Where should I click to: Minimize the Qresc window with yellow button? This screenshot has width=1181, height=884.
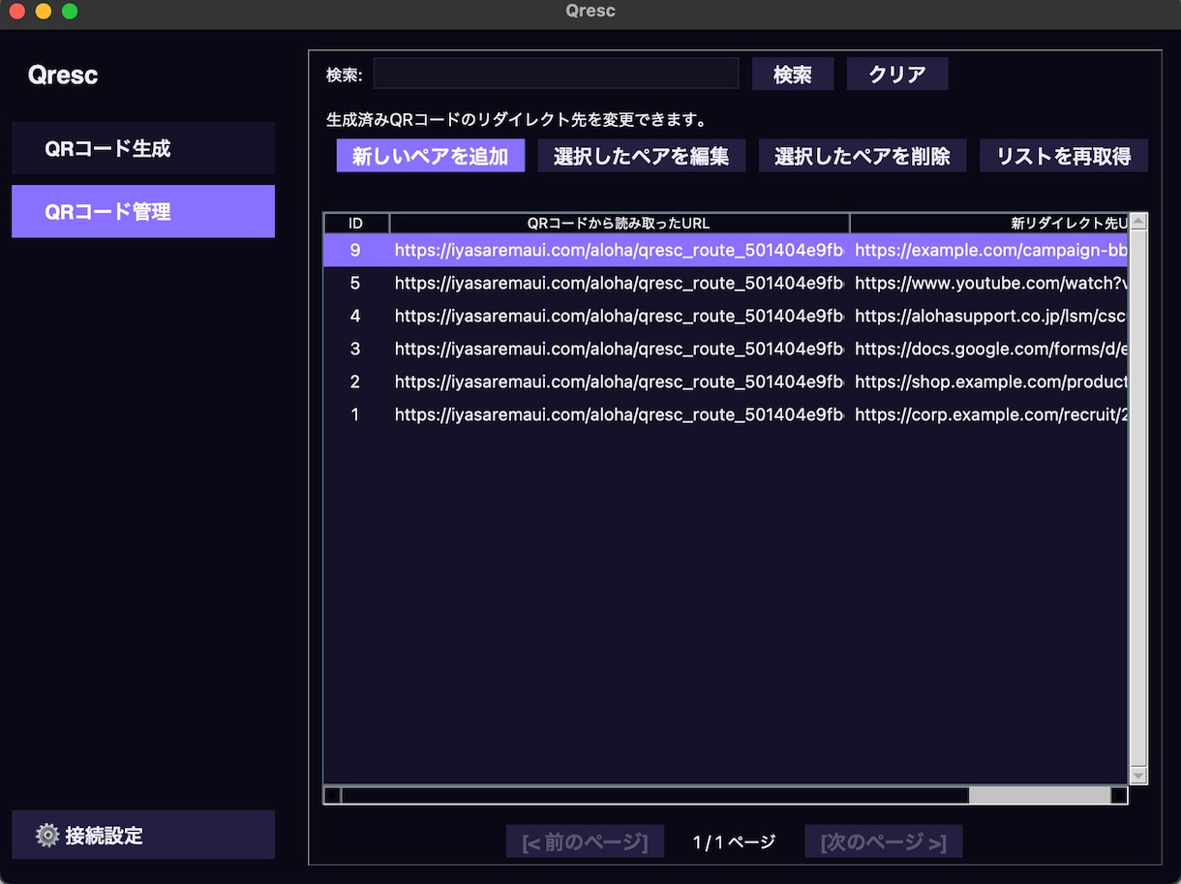(x=44, y=12)
